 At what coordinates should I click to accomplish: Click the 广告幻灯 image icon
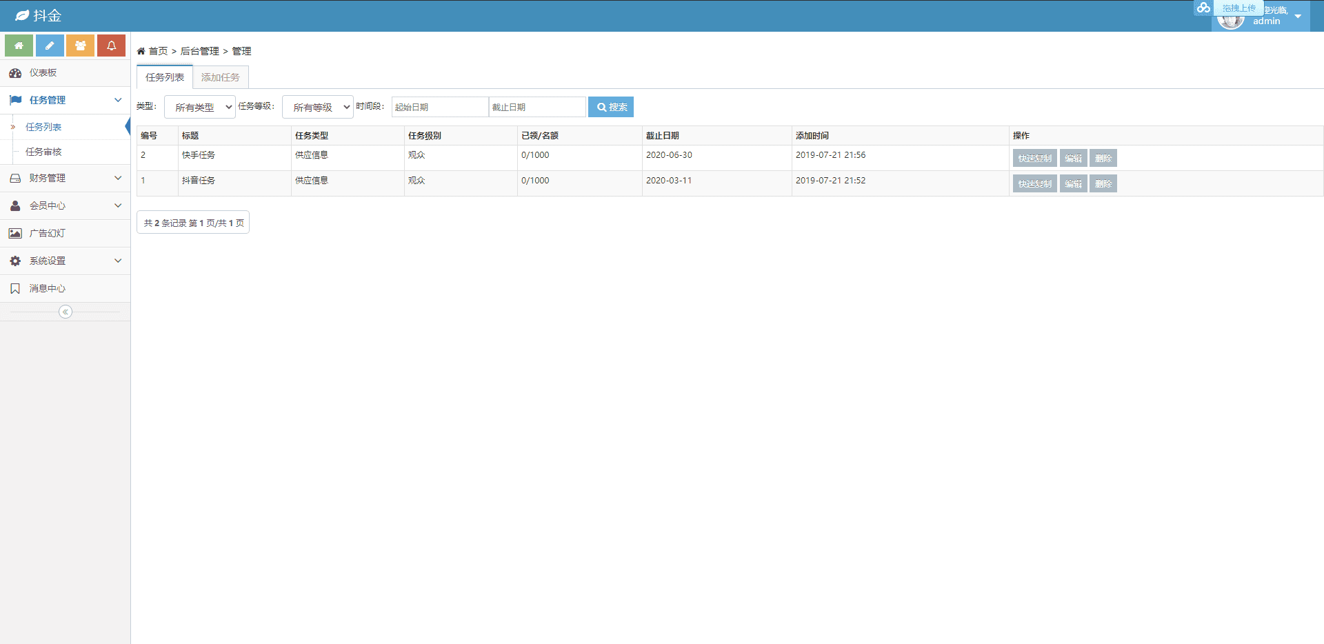pyautogui.click(x=15, y=233)
